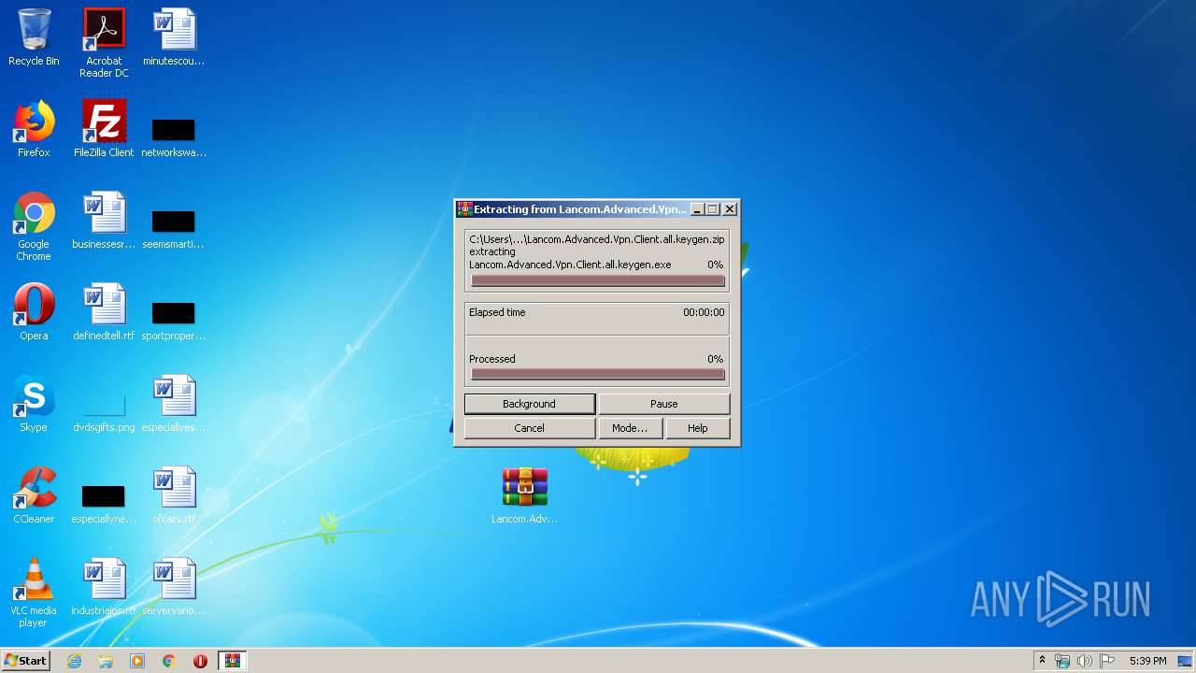
Task: Open Internet Explorer from taskbar
Action: coord(75,661)
